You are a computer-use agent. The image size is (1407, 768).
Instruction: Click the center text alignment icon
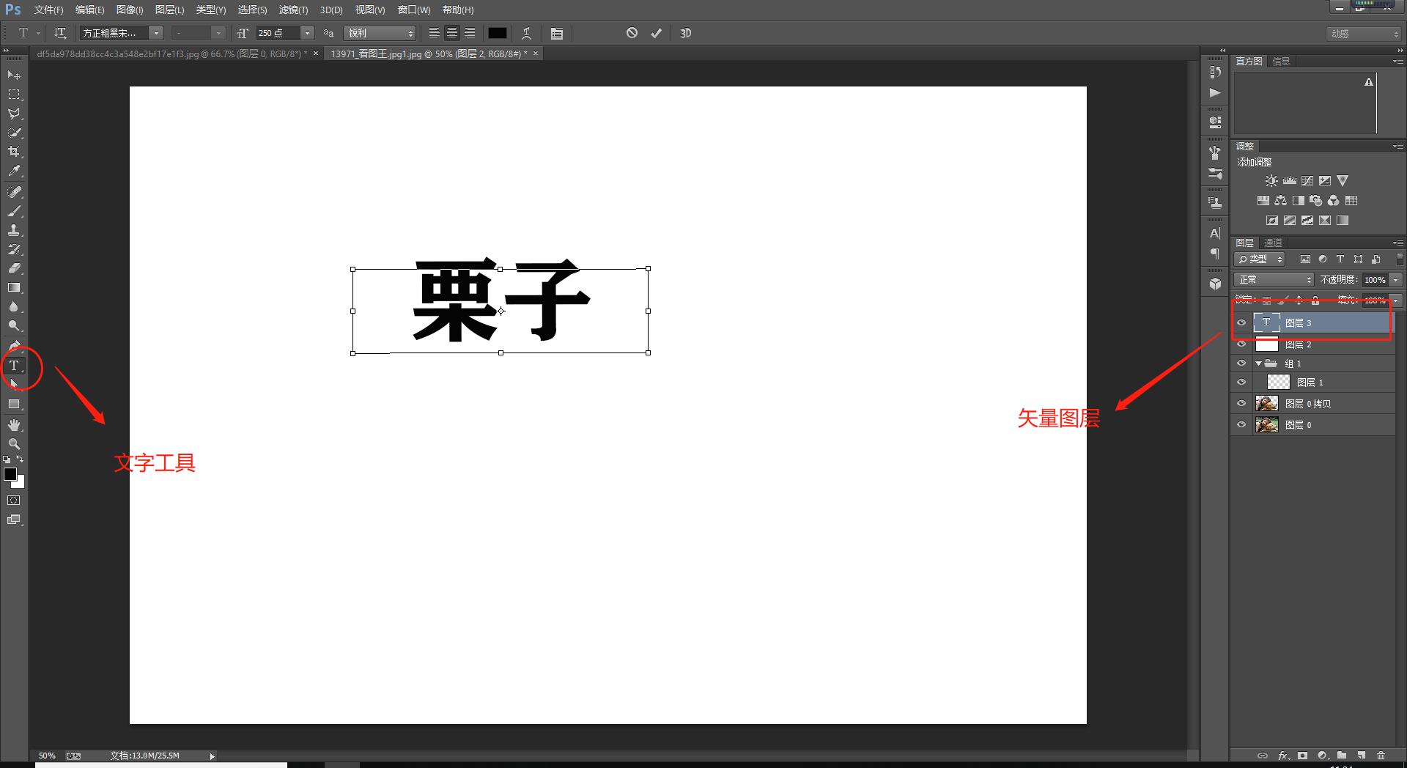452,33
